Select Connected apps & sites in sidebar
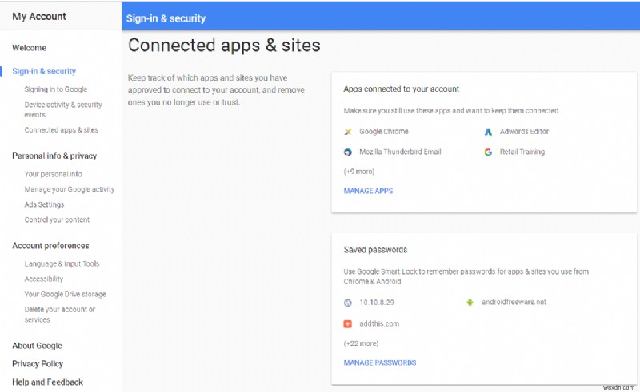 pyautogui.click(x=62, y=130)
